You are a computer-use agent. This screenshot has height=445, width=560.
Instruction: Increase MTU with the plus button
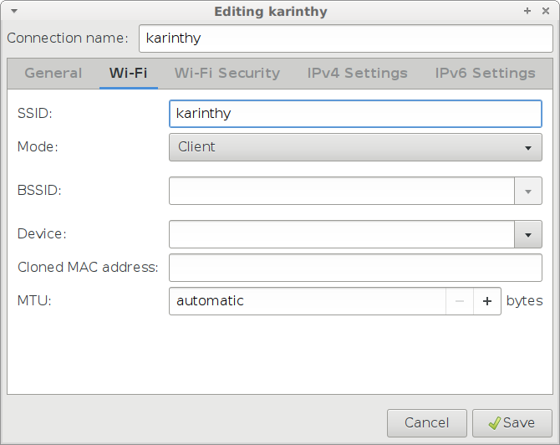tap(487, 301)
